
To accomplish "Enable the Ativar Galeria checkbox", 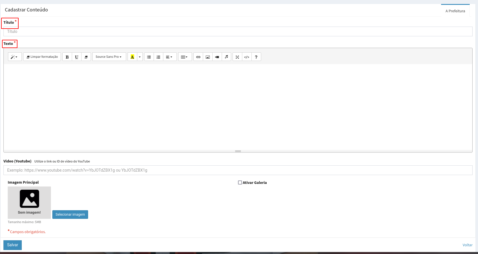I will 240,182.
